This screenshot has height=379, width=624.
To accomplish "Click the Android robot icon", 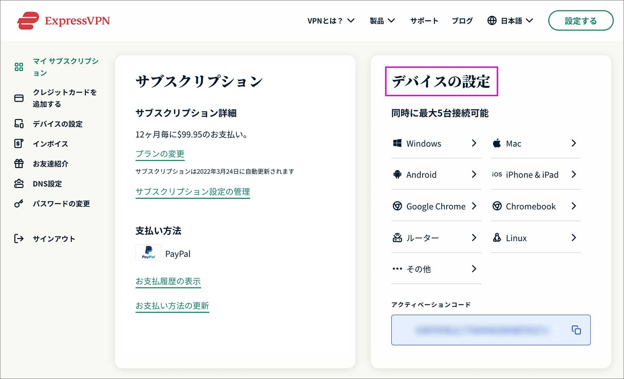I will [397, 174].
